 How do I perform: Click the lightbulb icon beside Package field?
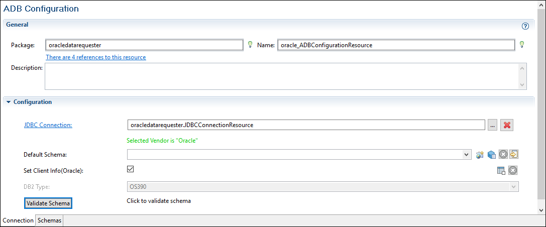(250, 45)
